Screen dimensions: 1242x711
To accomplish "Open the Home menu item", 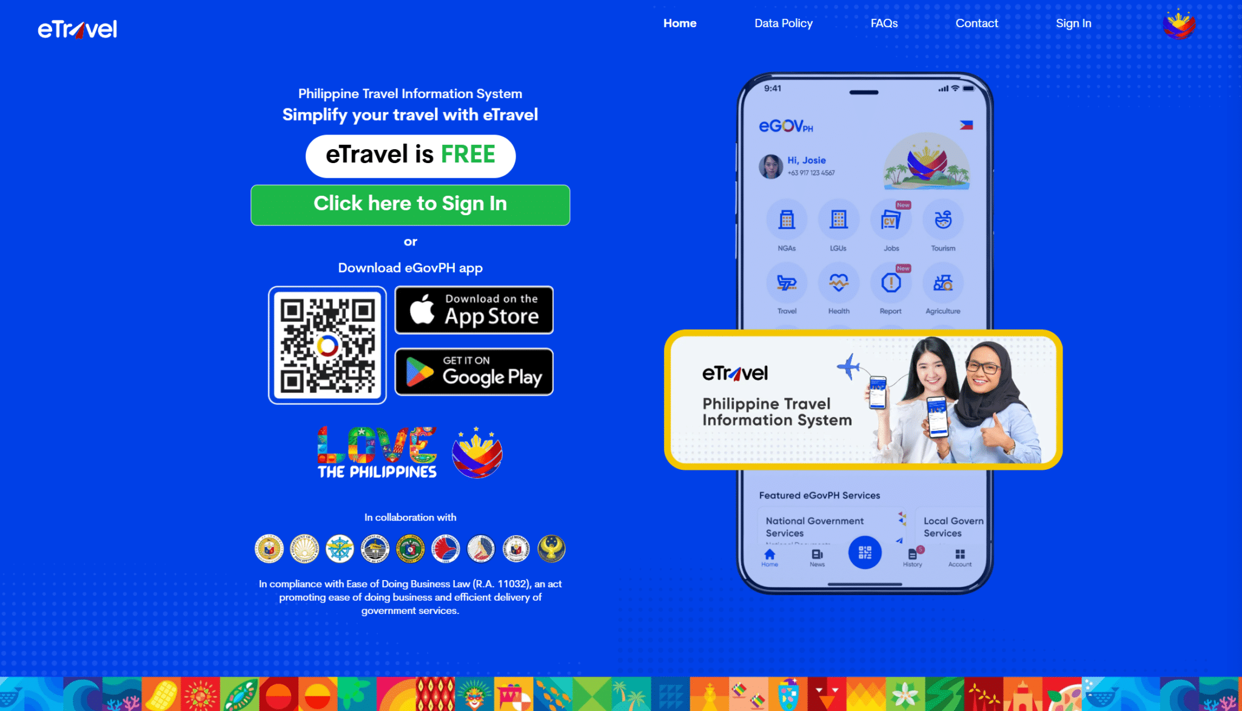I will [680, 24].
